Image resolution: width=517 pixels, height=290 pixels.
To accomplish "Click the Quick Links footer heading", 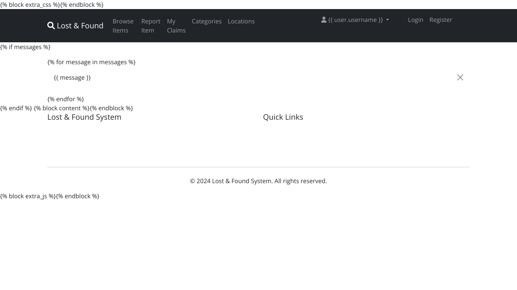I will point(283,117).
